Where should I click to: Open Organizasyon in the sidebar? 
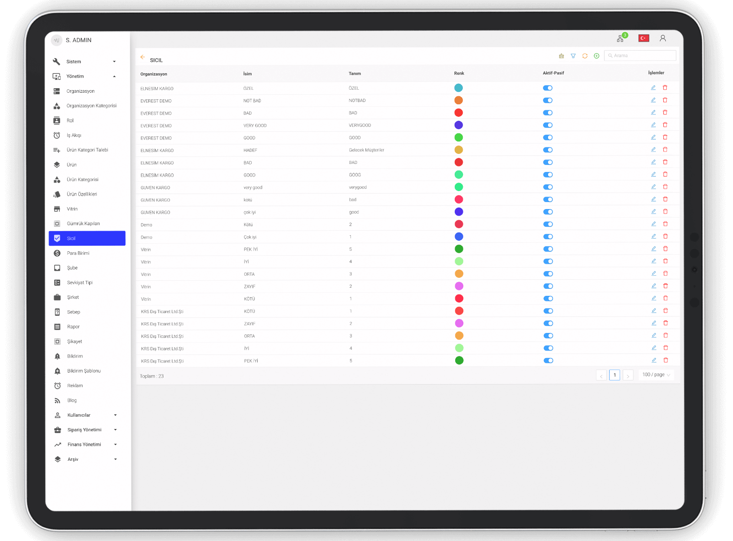(86, 91)
